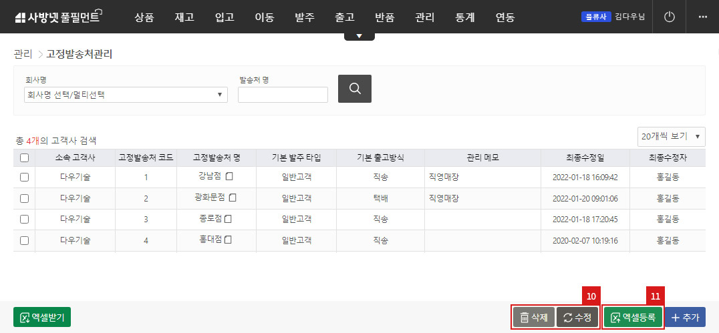Check the row for 종로점

click(x=24, y=220)
